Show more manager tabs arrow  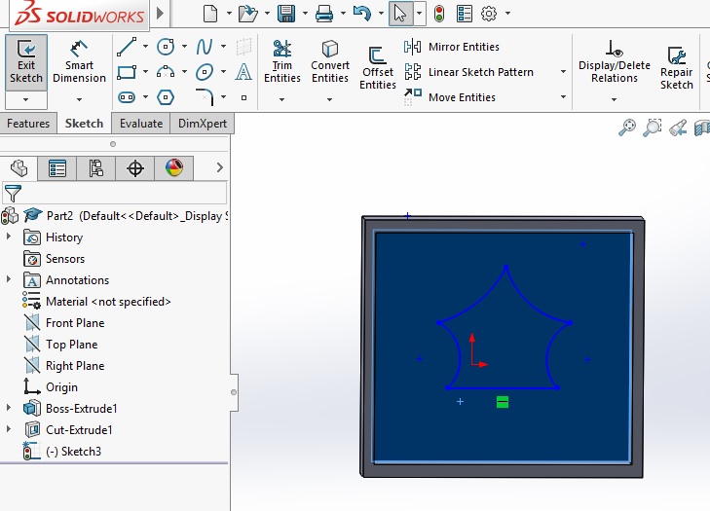click(220, 168)
